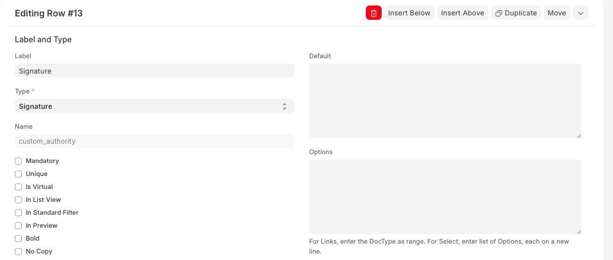Screen dimensions: 613x260
Task: Click the Label input field
Action: pos(154,71)
